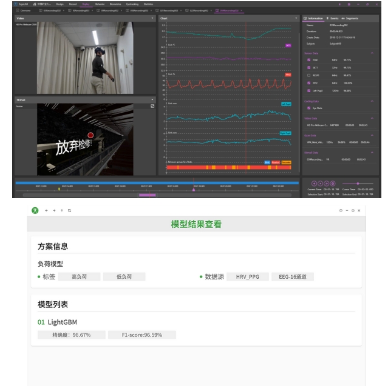Open the project home icon
This screenshot has height=386, width=385.
[35, 4]
